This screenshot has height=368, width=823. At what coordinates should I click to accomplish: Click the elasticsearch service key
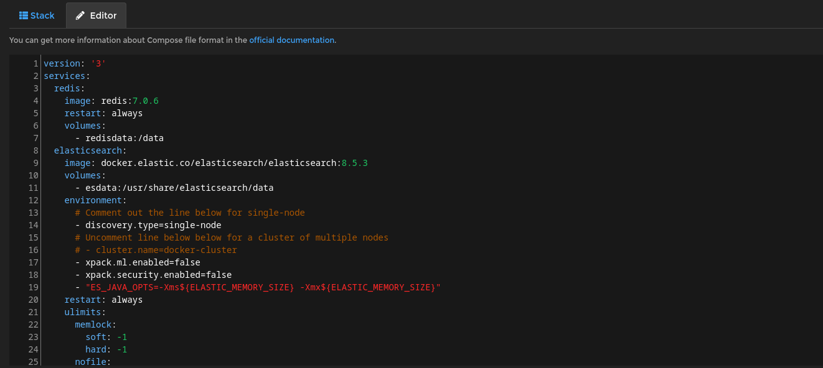point(90,150)
